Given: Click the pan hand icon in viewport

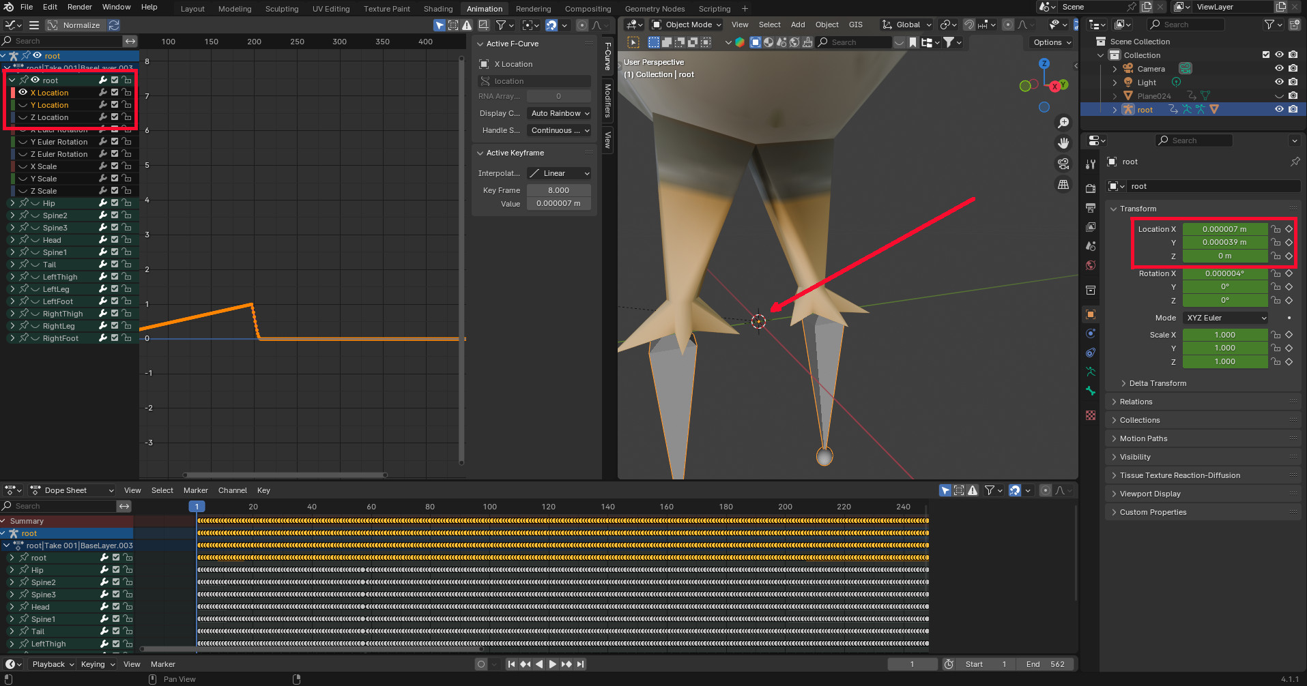Looking at the screenshot, I should (1063, 143).
